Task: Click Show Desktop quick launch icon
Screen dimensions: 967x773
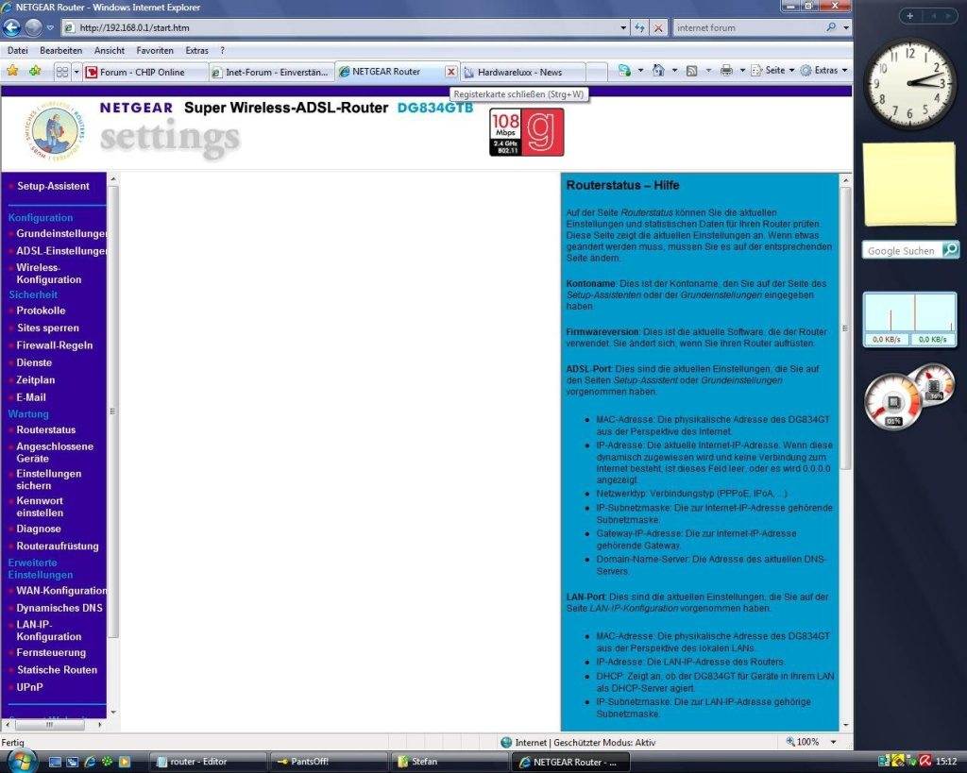Action: pos(55,762)
